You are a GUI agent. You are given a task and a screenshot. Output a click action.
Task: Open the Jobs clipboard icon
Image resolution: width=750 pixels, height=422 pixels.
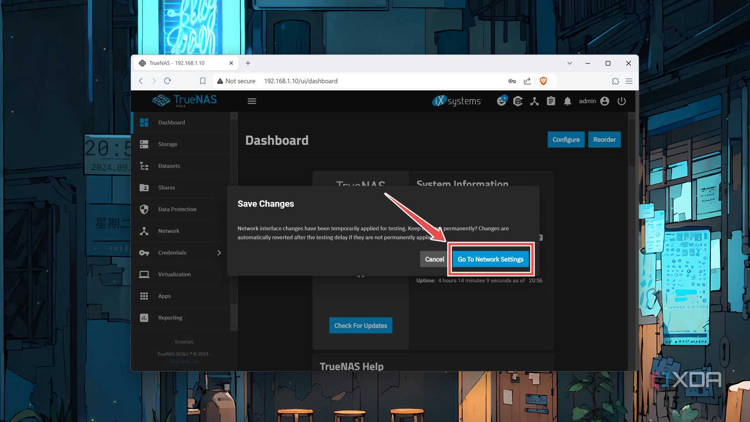pos(551,101)
